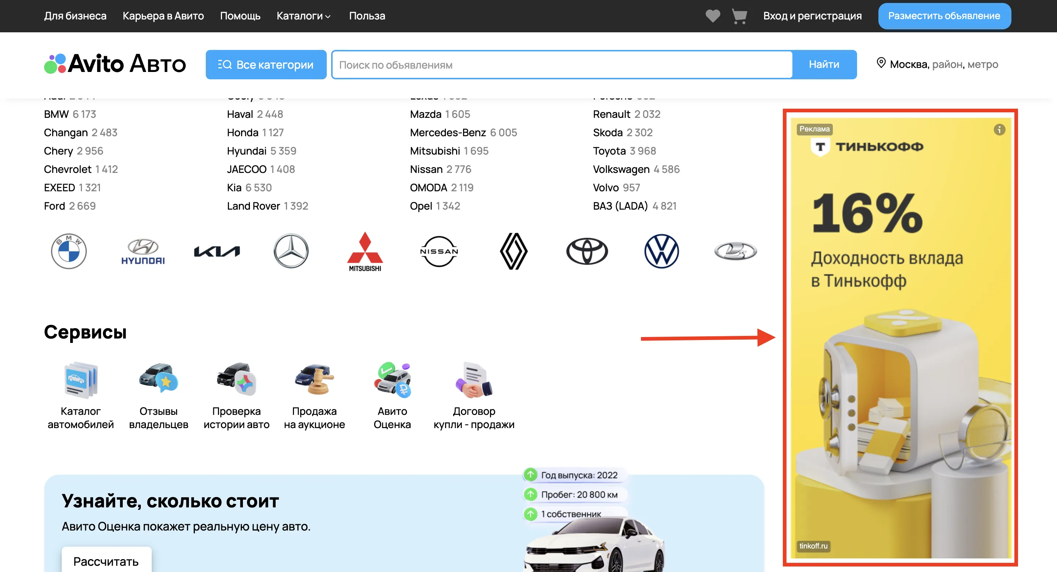Open Каталог автомобилей service icon
The width and height of the screenshot is (1057, 572).
pyautogui.click(x=80, y=380)
